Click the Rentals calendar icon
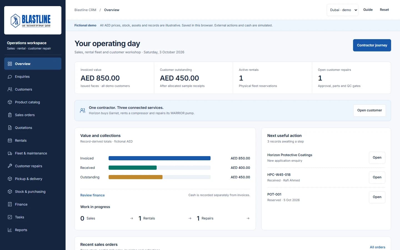 [10, 141]
